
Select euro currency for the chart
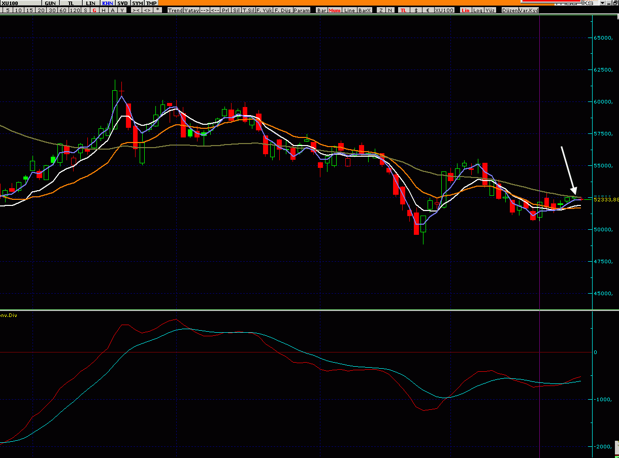(428, 10)
